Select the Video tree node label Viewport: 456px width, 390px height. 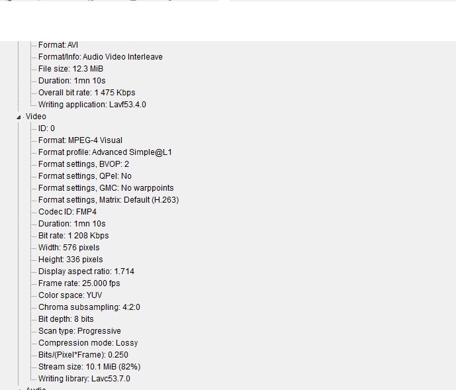pos(36,117)
